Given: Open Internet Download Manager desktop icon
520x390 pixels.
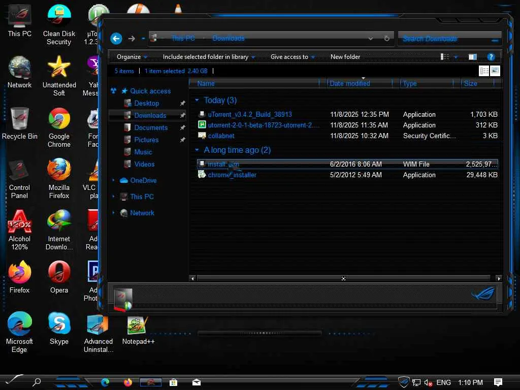Looking at the screenshot, I should point(59,230).
